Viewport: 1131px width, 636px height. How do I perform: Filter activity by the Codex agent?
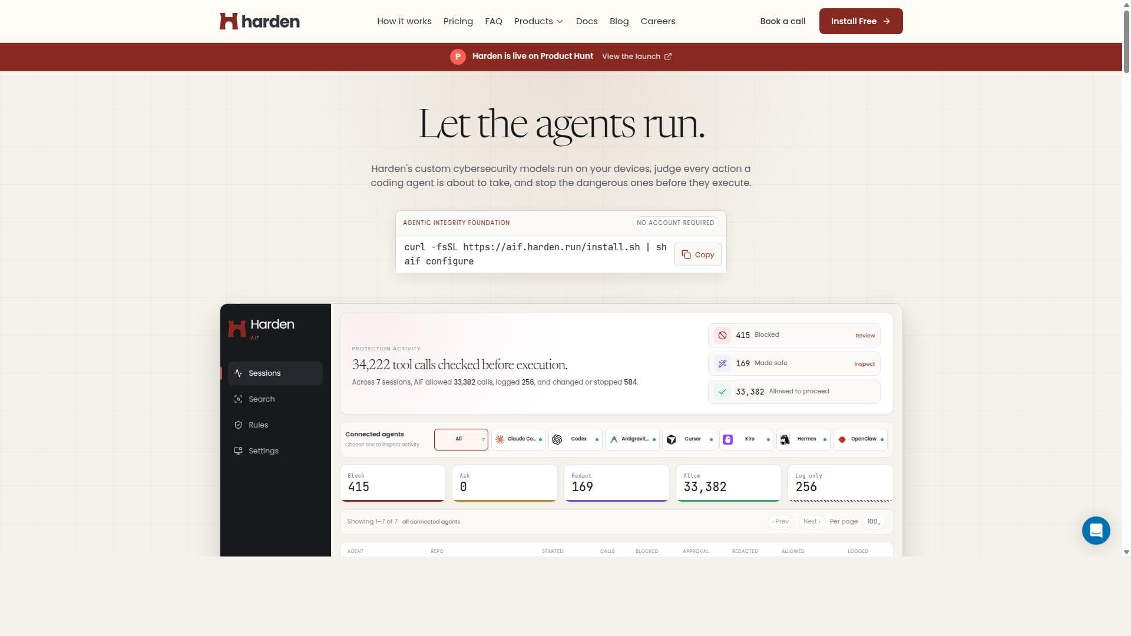pyautogui.click(x=576, y=439)
